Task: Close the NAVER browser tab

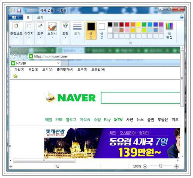Action: [x=58, y=63]
